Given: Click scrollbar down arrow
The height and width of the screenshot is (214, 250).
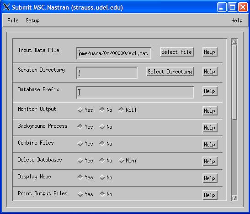Looking at the screenshot, I should [x=234, y=198].
